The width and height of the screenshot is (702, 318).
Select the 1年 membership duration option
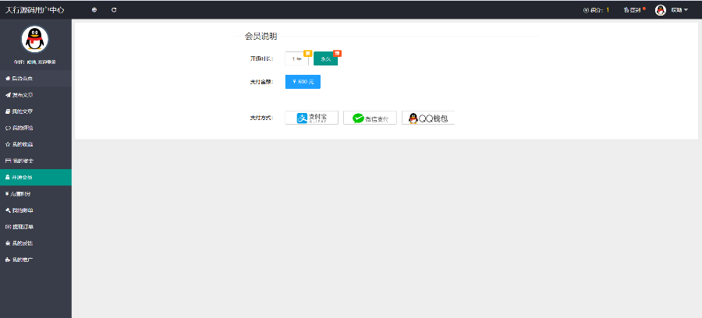(x=296, y=59)
